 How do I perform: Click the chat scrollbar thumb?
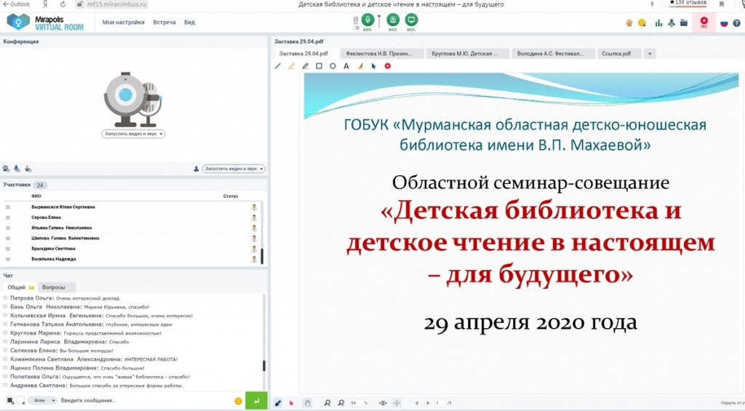264,366
